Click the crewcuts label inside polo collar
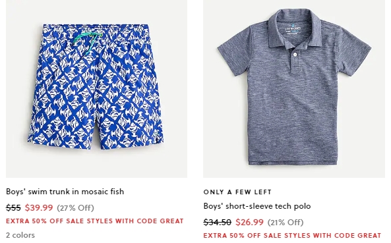The width and height of the screenshot is (391, 243). (x=293, y=29)
